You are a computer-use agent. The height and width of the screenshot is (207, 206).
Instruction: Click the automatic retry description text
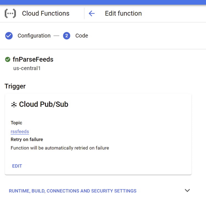coord(60,148)
